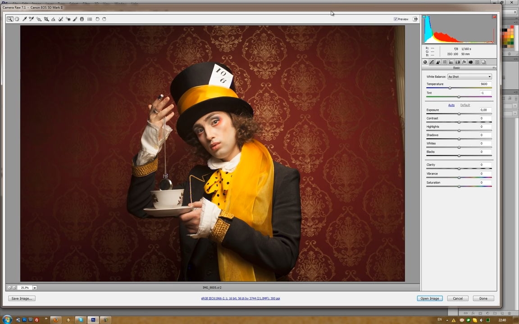Click the Vibrance slider handle
The height and width of the screenshot is (324, 519).
(x=459, y=178)
